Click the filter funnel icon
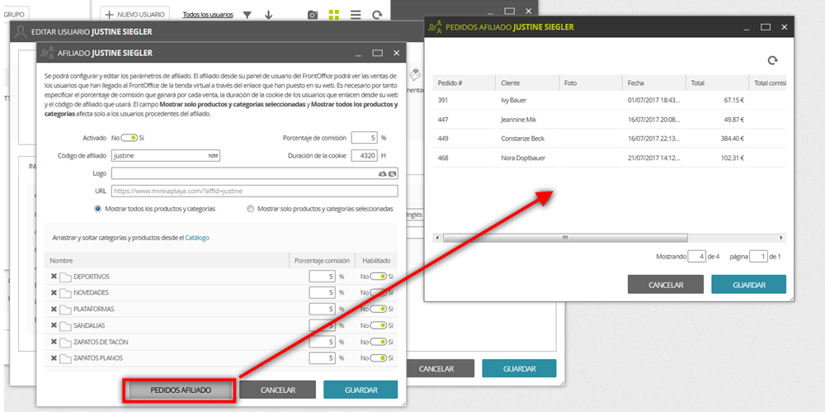 click(247, 15)
